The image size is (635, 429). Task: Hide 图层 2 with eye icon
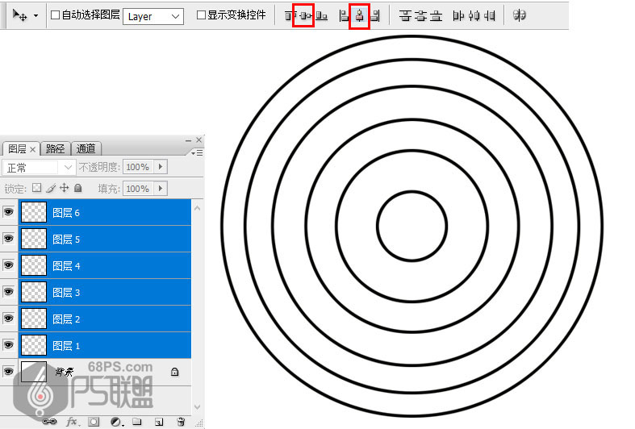9,319
